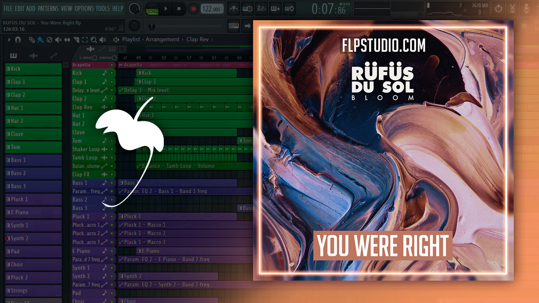
Task: Mute the Acapella track
Action: point(112,65)
